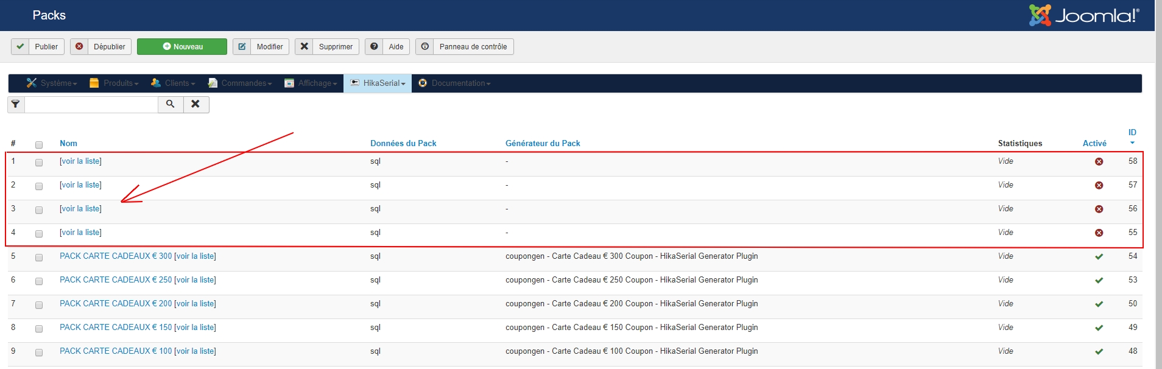Tick the select-all checkbox in the header
1162x369 pixels.
tap(39, 145)
